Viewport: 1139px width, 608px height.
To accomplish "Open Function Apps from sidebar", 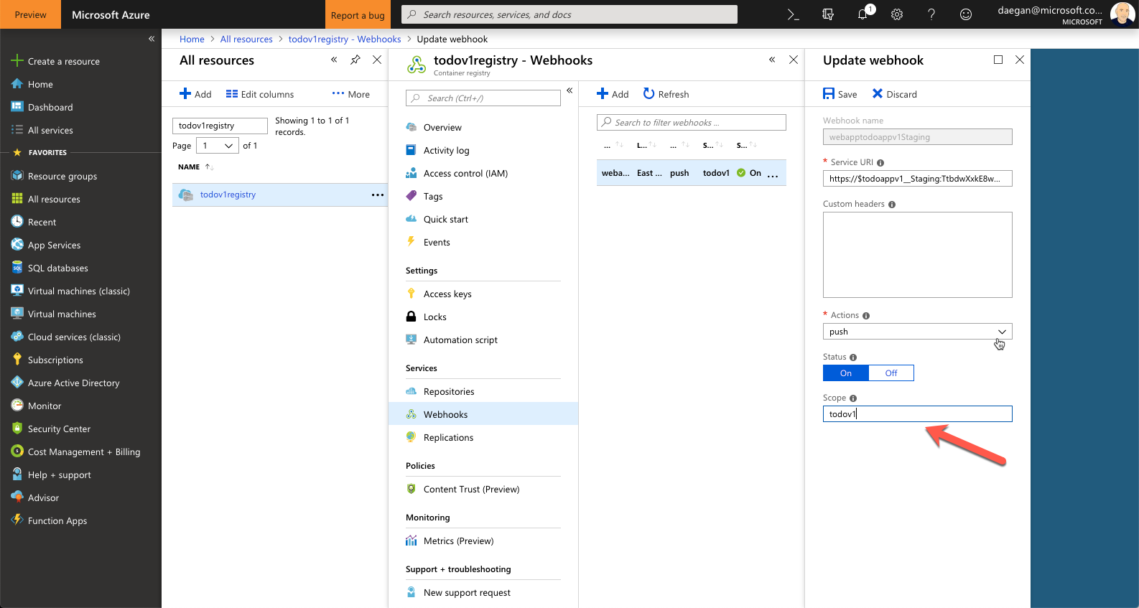I will [49, 521].
